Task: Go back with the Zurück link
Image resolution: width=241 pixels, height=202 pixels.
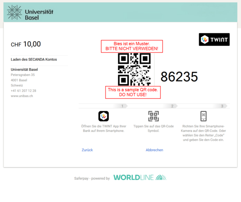Action: click(87, 150)
